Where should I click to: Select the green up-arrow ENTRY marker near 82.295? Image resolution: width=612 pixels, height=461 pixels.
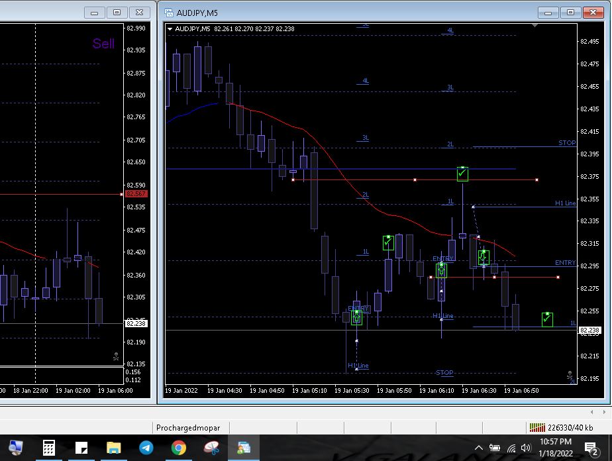(441, 270)
